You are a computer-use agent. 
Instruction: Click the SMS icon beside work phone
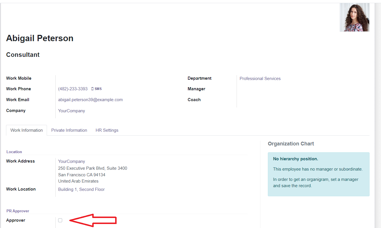(97, 89)
